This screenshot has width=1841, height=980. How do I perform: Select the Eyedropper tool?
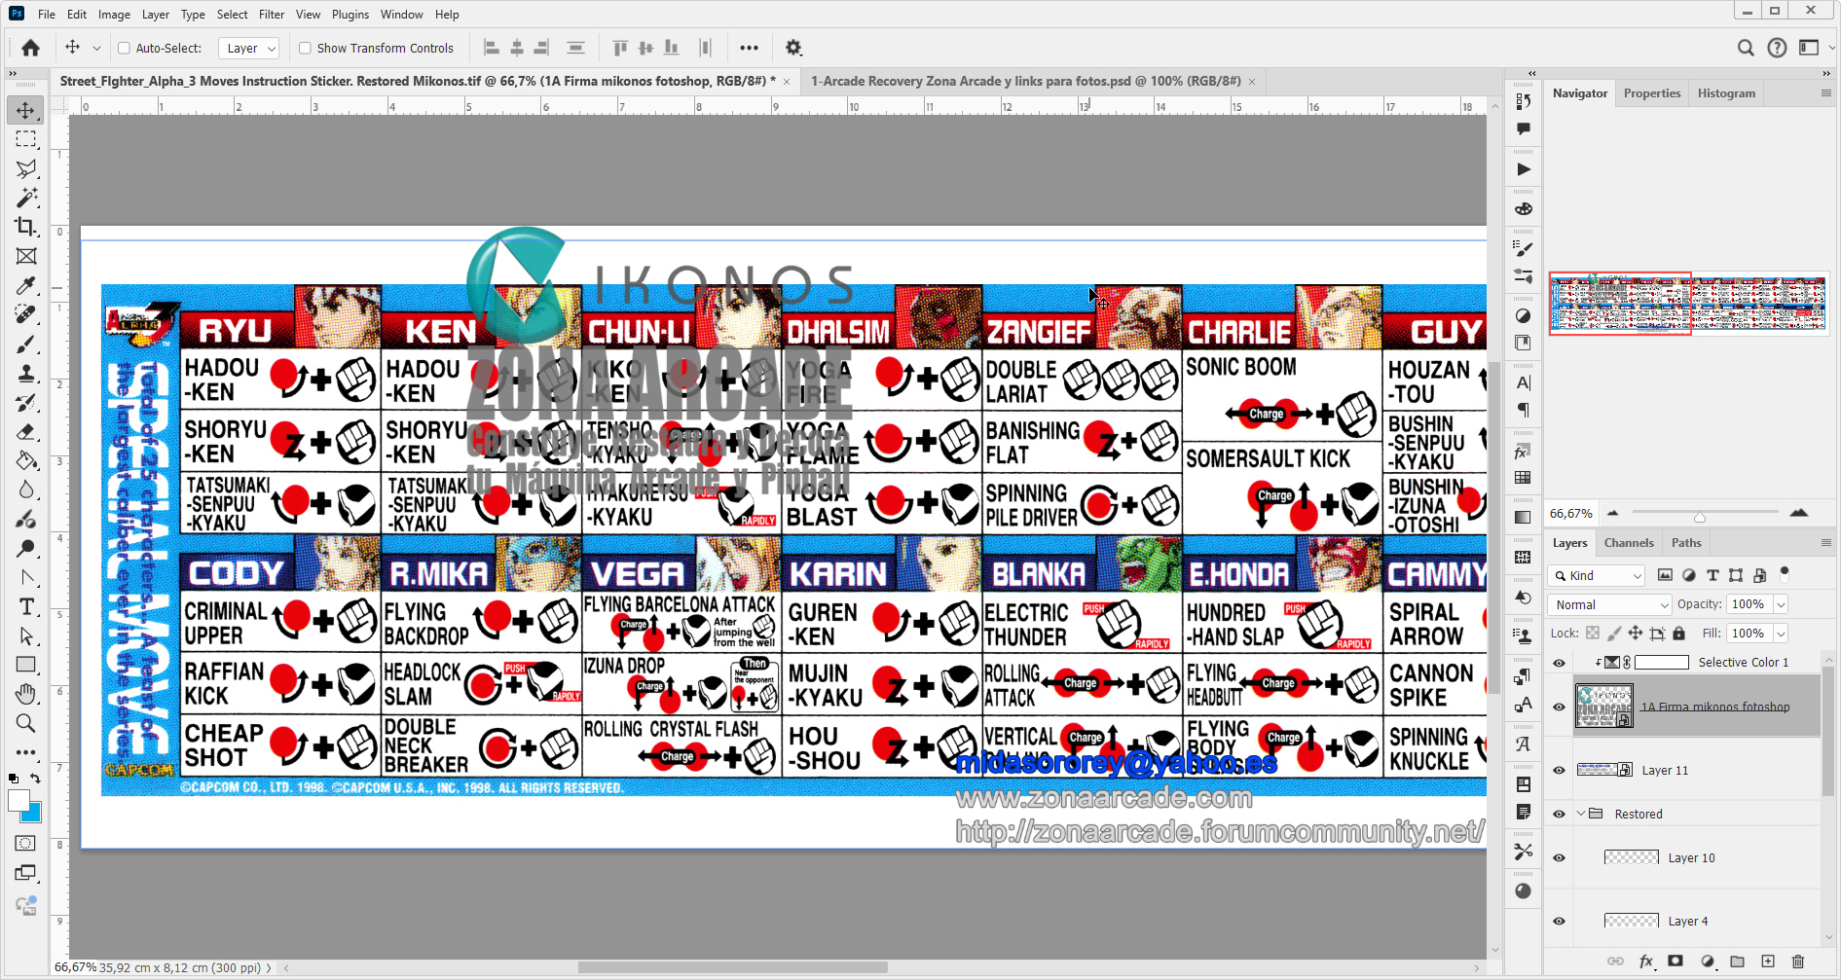click(26, 285)
